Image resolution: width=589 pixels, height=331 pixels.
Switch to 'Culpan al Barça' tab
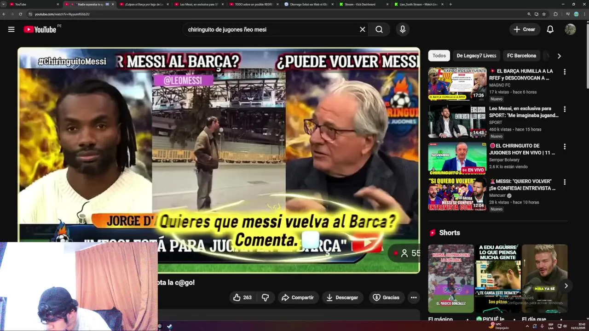click(x=144, y=4)
